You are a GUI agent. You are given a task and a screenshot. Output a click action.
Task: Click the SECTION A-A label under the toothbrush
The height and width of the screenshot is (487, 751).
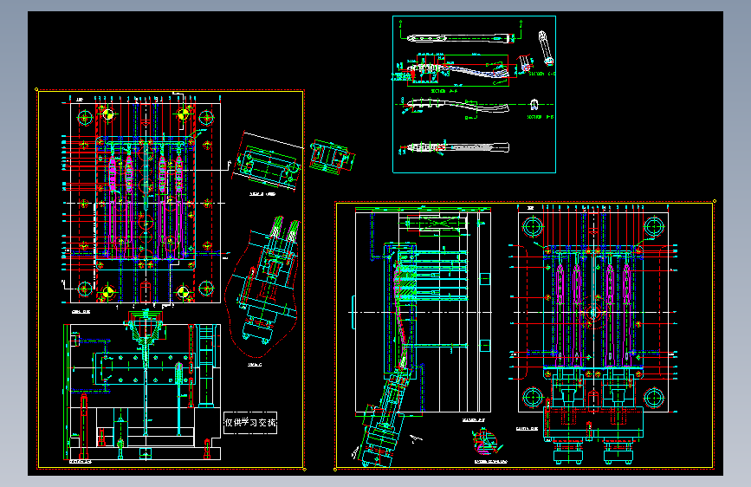(x=444, y=91)
